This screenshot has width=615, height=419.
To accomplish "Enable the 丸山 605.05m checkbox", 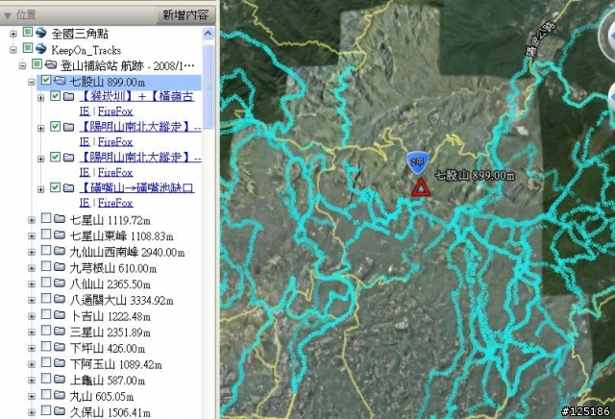I will (46, 394).
